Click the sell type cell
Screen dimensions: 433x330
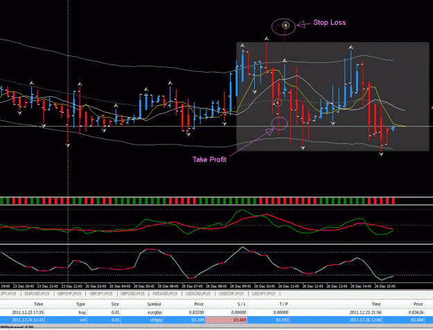tap(82, 320)
